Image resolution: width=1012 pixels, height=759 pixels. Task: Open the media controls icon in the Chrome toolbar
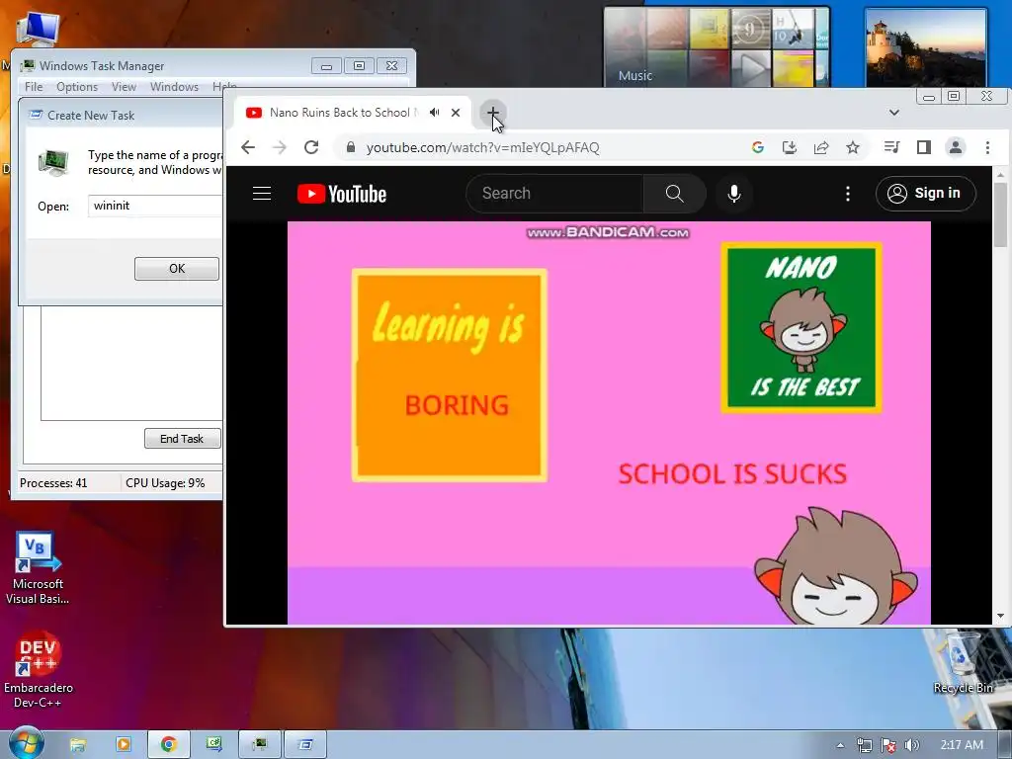pos(892,147)
